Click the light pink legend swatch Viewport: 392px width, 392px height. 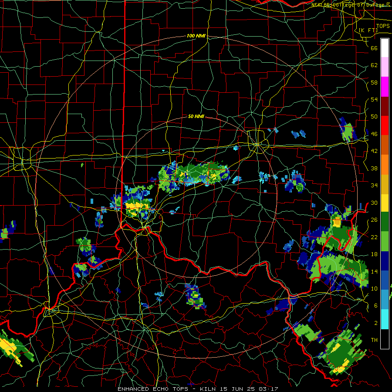coord(385,67)
